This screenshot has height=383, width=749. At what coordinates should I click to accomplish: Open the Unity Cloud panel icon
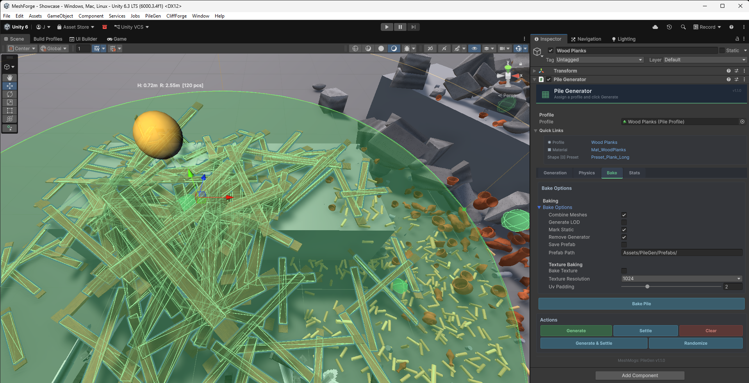(x=656, y=27)
